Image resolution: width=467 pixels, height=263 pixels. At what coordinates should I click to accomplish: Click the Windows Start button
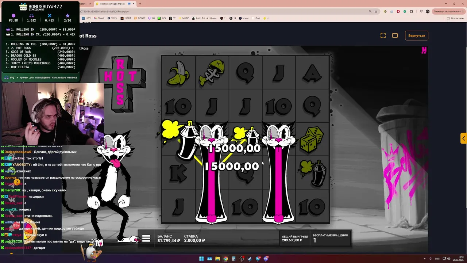[x=201, y=259]
